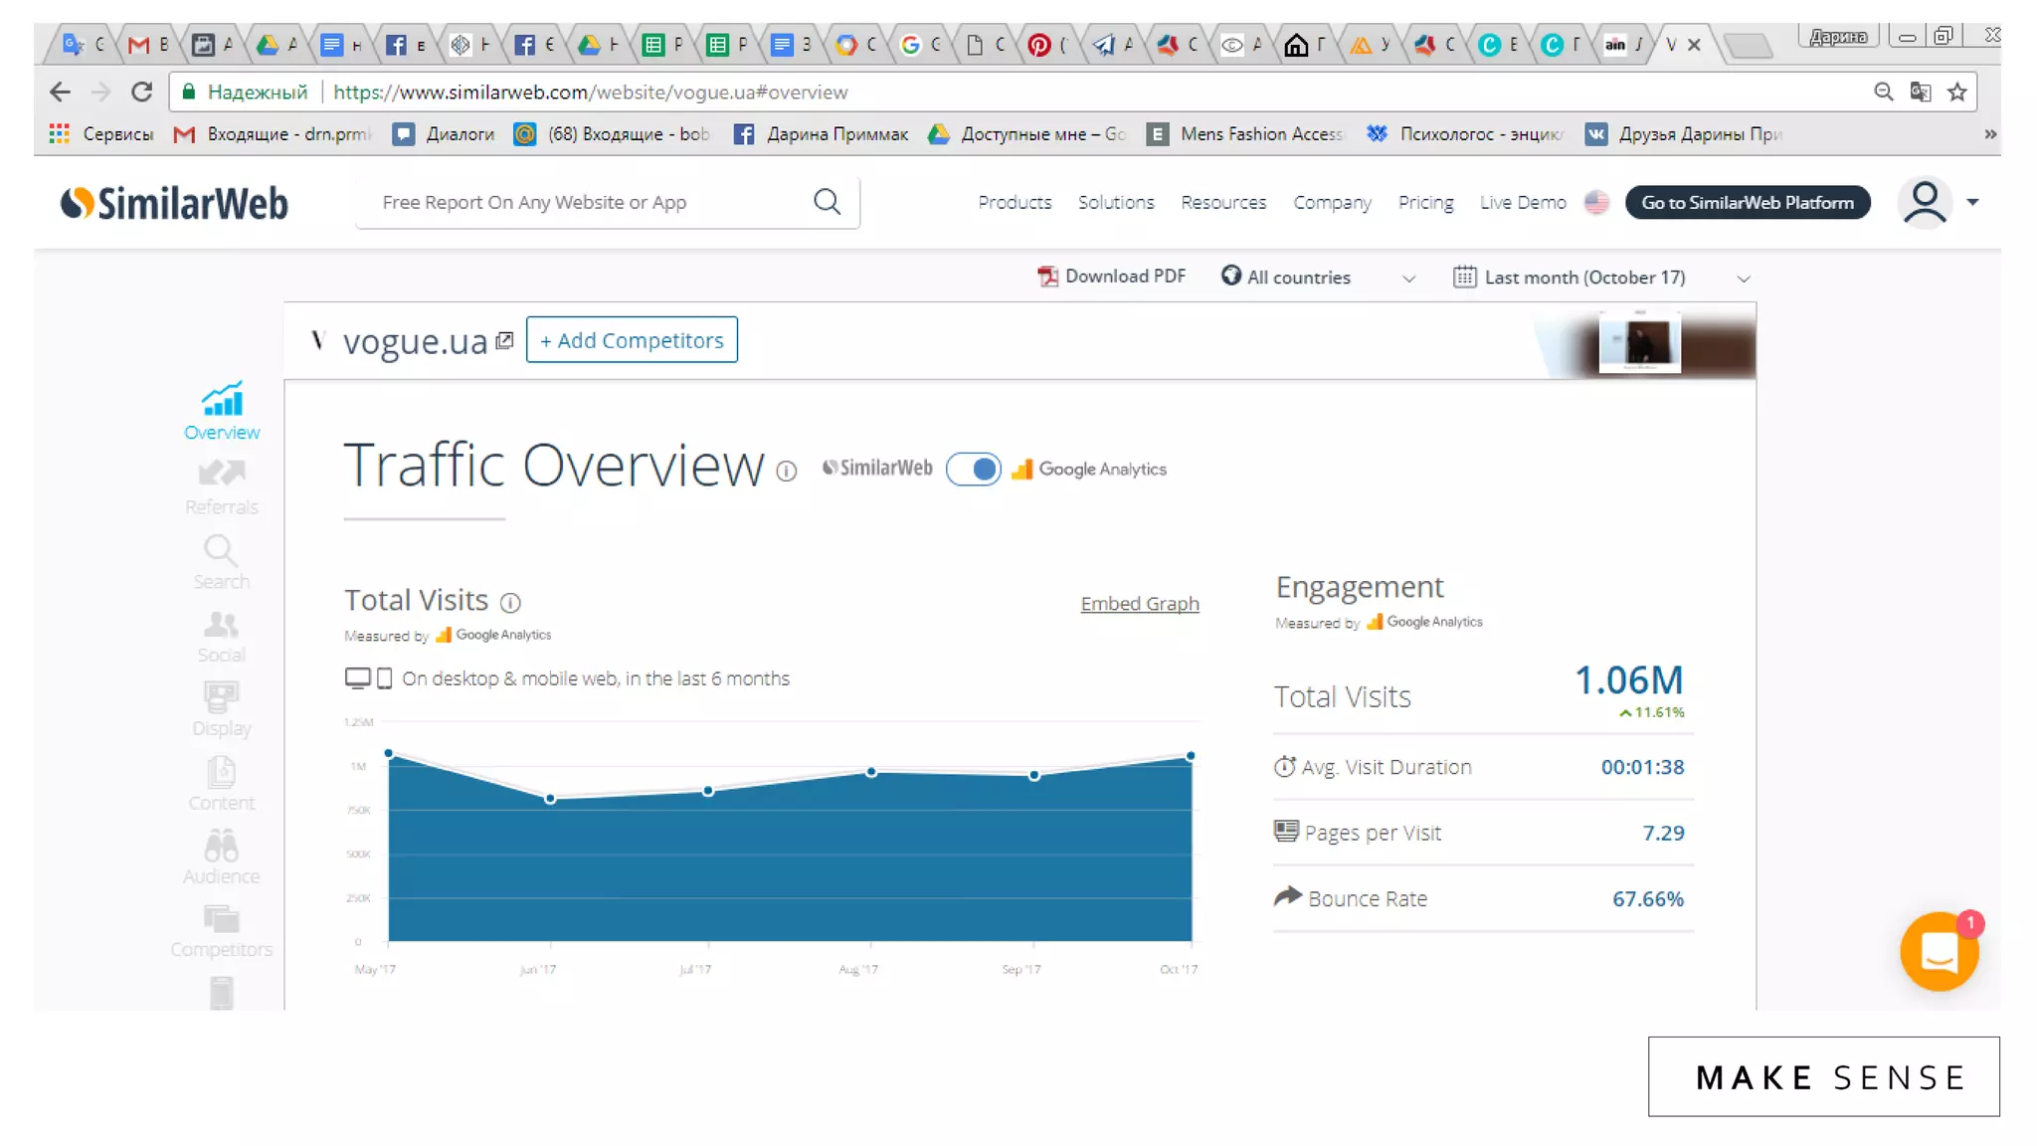Image resolution: width=2037 pixels, height=1146 pixels.
Task: Toggle SimilarWeb / Google Analytics data switch
Action: pos(973,469)
